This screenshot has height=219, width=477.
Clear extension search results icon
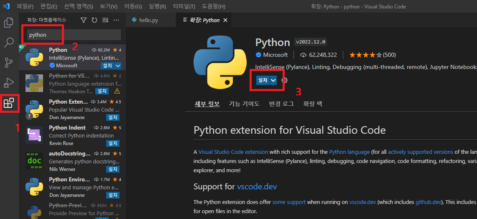point(105,20)
